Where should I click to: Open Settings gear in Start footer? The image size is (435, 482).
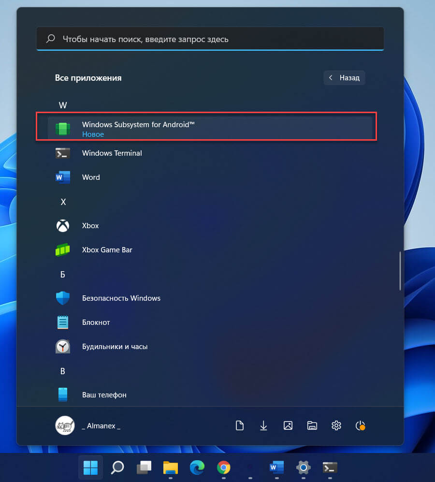(x=336, y=426)
